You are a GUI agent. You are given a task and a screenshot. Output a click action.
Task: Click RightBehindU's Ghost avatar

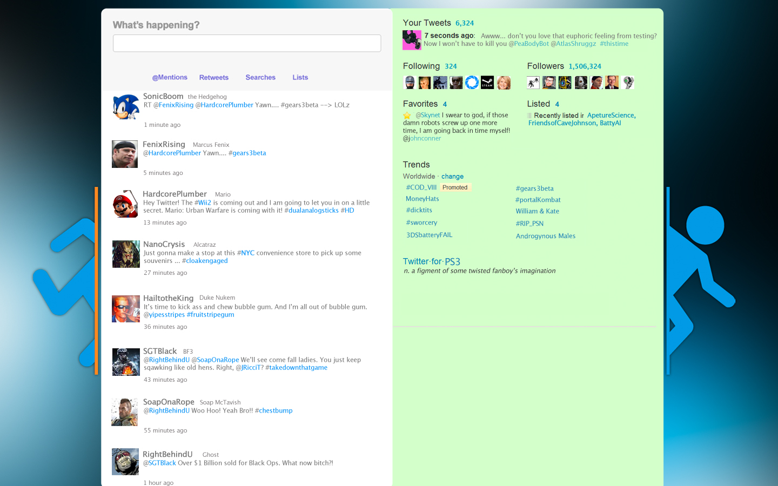pyautogui.click(x=125, y=462)
